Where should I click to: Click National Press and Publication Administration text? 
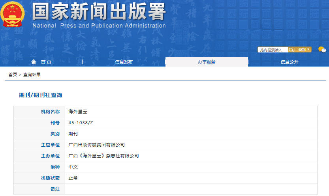tap(99, 26)
